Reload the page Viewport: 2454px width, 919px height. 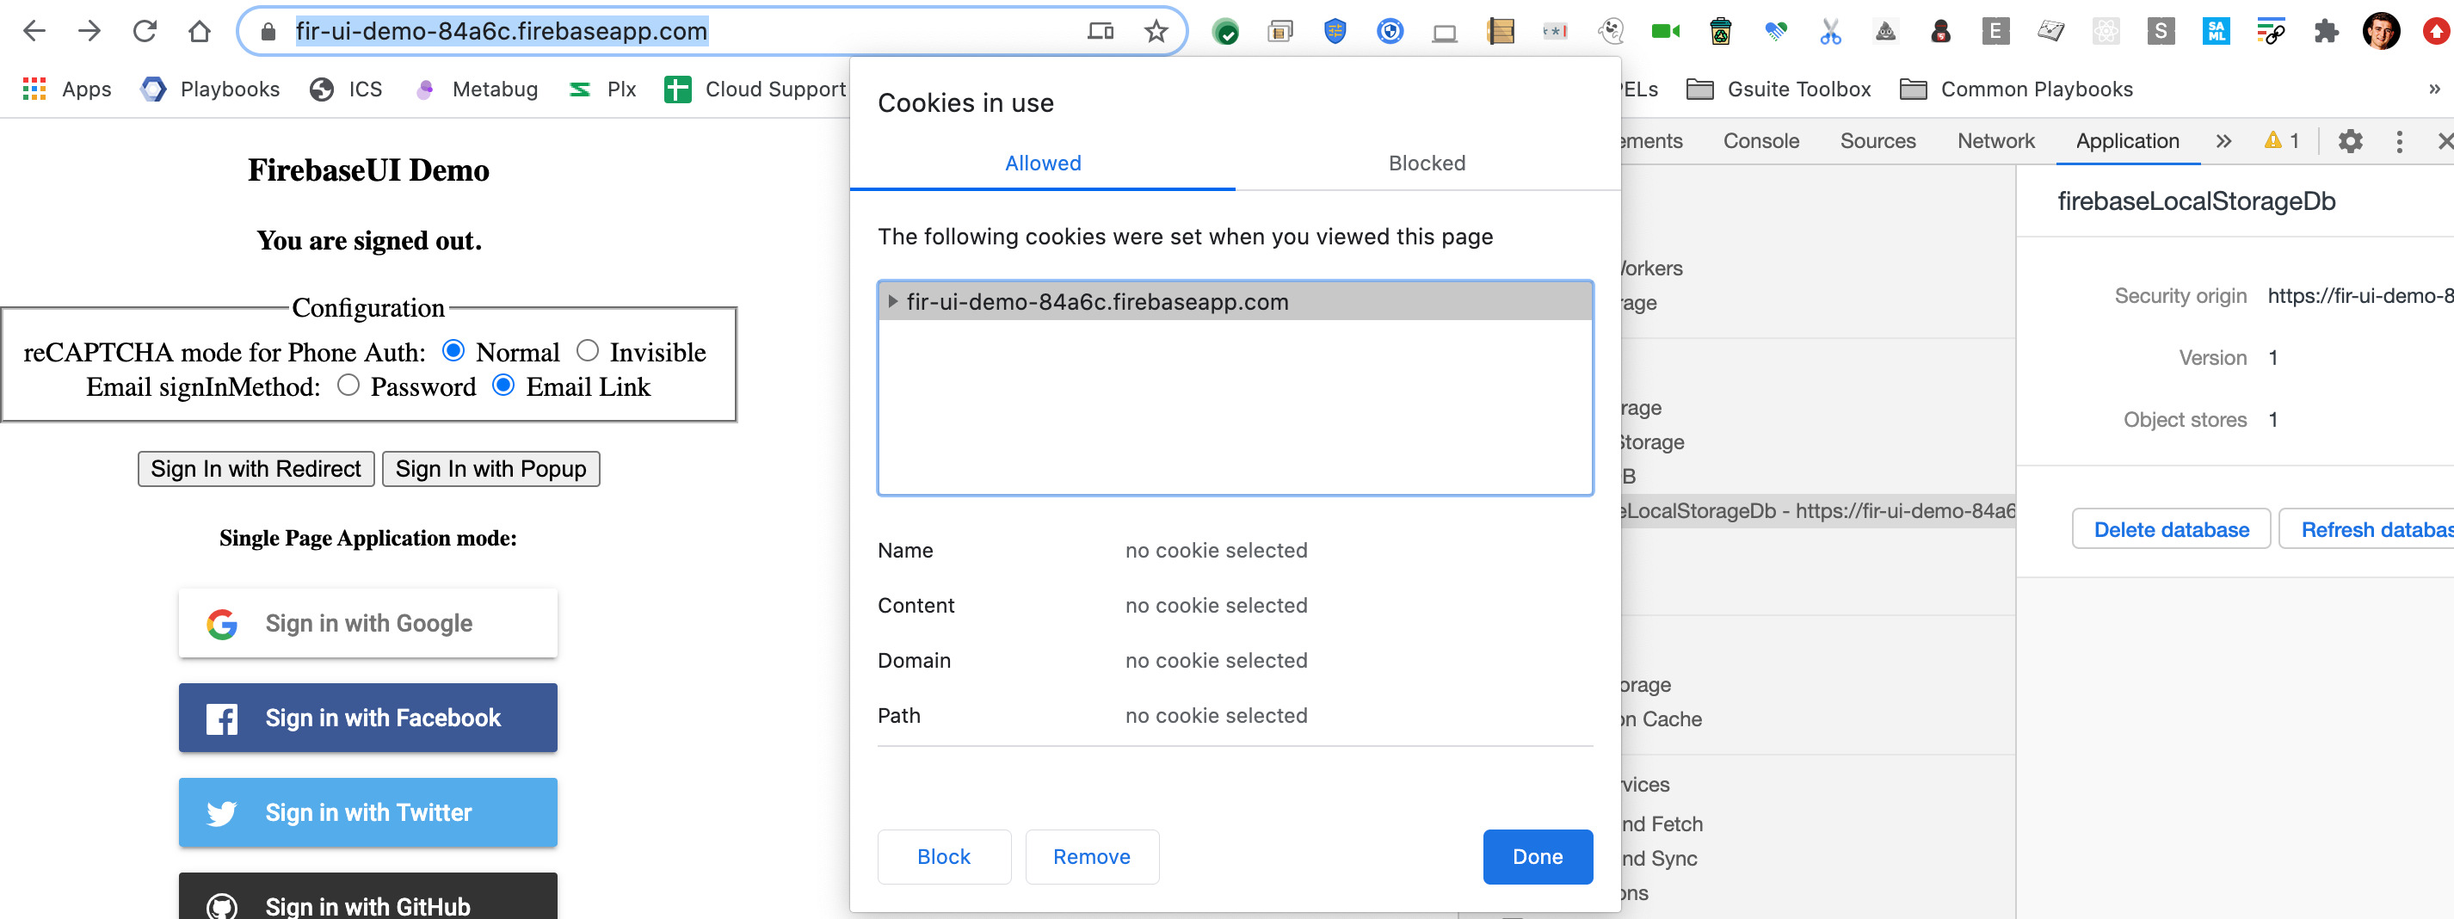tap(144, 32)
